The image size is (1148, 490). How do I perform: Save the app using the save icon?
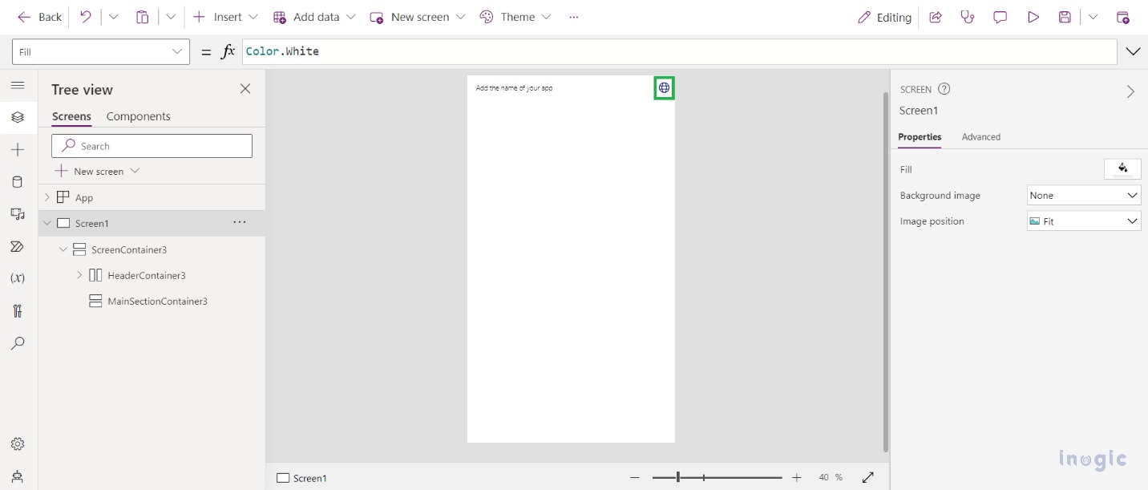point(1065,16)
